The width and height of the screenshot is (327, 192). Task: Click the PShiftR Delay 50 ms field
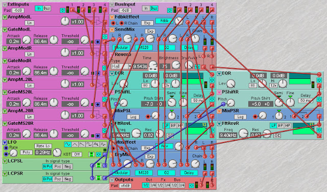tap(306, 100)
